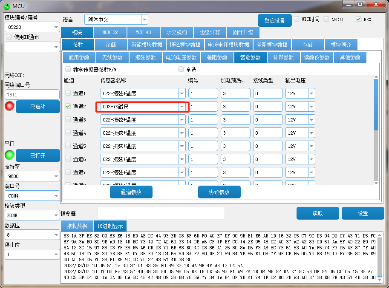This screenshot has width=389, height=288.
Task: Expand the 波特率 baud rate dropdown
Action: pyautogui.click(x=56, y=176)
